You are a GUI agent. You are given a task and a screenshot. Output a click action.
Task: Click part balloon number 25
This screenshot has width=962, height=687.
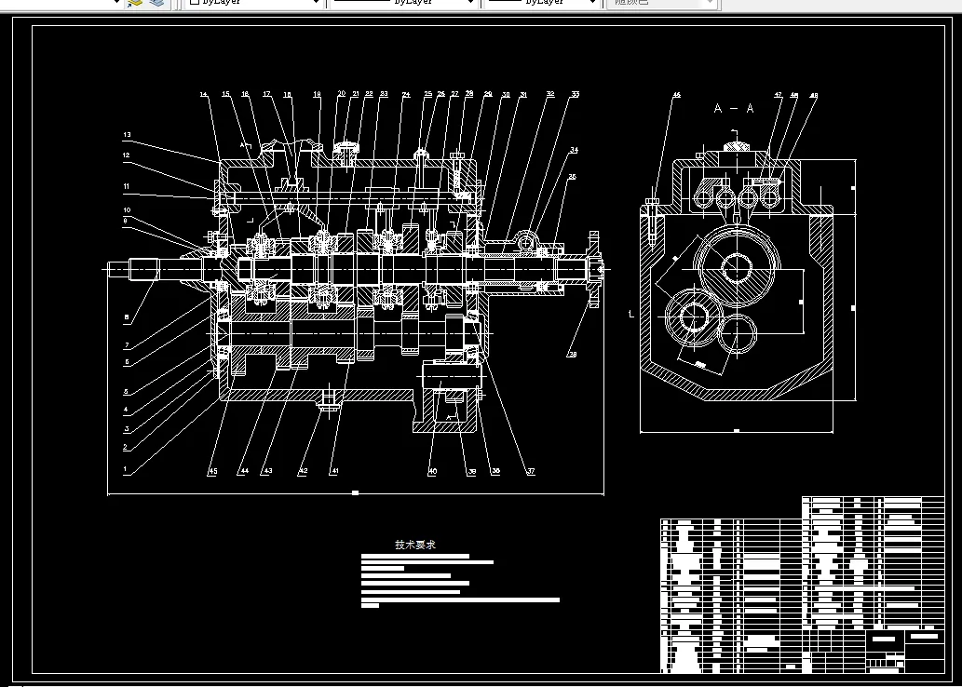coord(428,94)
